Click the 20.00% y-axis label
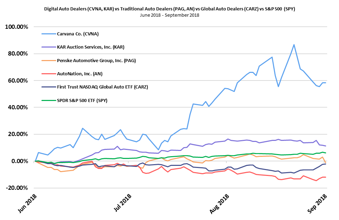339x220 pixels. (x=18, y=134)
